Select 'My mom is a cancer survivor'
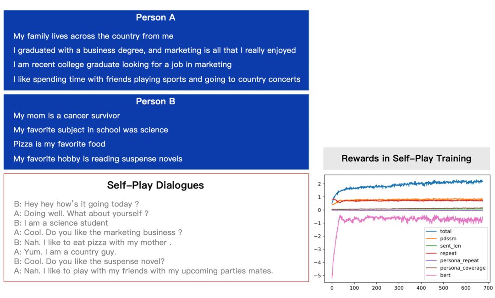This screenshot has height=298, width=495. tap(66, 115)
